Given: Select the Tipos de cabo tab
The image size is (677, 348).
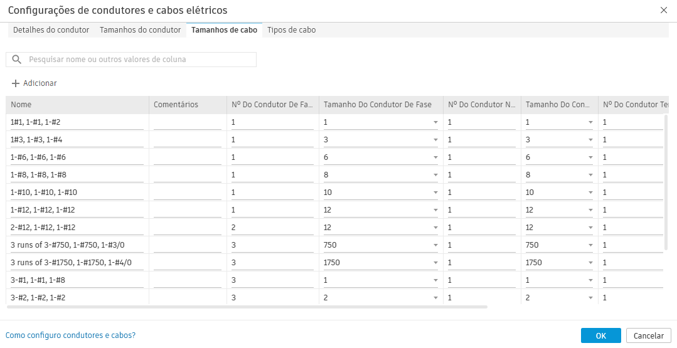Looking at the screenshot, I should [x=291, y=30].
